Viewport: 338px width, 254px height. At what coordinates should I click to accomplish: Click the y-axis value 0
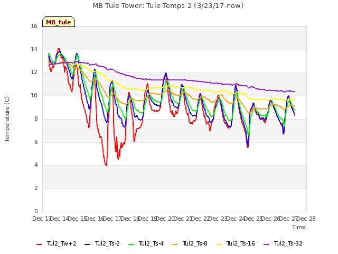[x=36, y=211]
